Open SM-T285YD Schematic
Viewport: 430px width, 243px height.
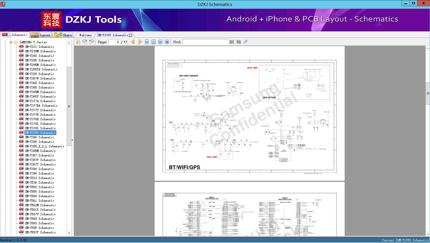[x=41, y=69]
